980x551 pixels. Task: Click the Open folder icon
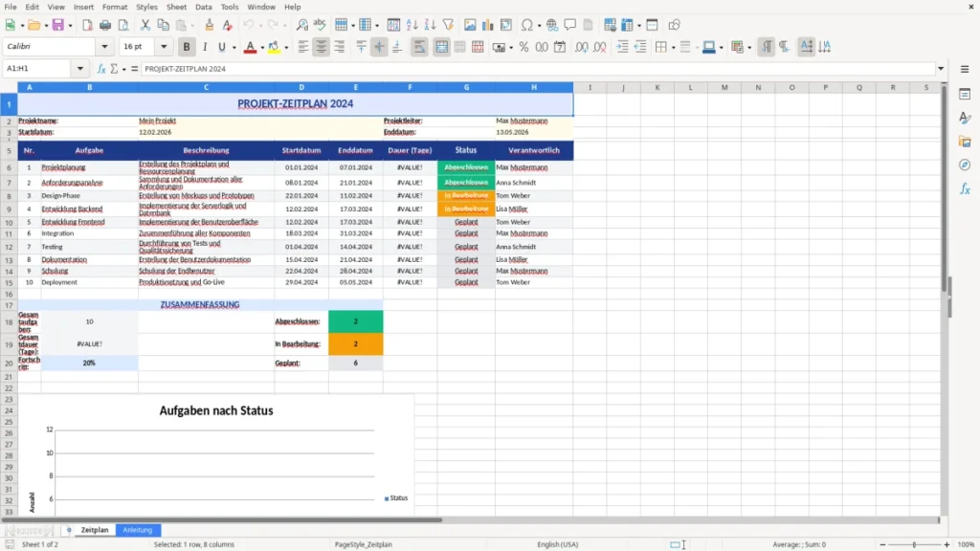[x=33, y=25]
